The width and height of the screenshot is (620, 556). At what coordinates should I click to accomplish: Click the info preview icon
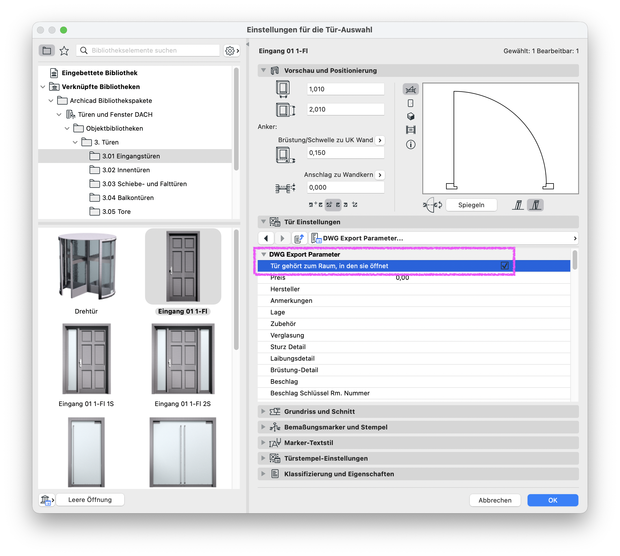pos(411,144)
